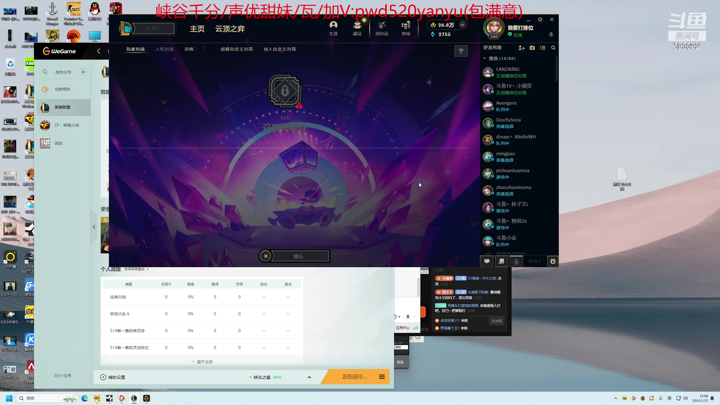Screen dimensions: 720x405
Task: Toggle the voice microphone button
Action: click(x=516, y=261)
